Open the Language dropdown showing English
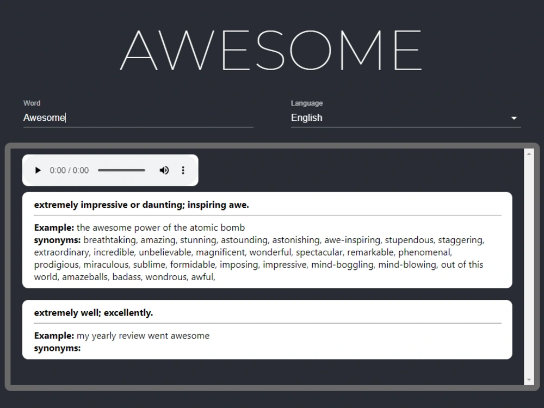 point(406,118)
